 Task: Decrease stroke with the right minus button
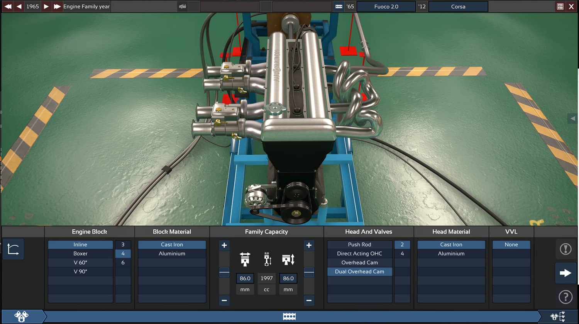pos(309,300)
